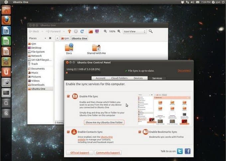Image resolution: width=226 pixels, height=161 pixels.
Task: Click the path bar left scroll arrow
Action: [57, 38]
